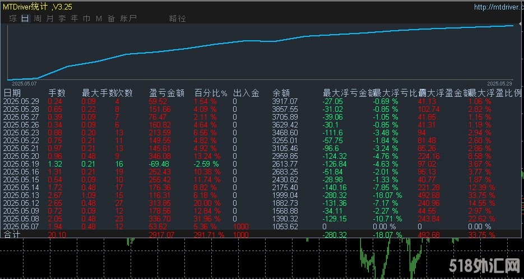524x279 pixels.
Task: Switch to the M tab
Action: (x=99, y=18)
